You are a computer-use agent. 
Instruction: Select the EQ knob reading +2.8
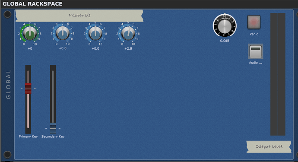pyautogui.click(x=128, y=33)
